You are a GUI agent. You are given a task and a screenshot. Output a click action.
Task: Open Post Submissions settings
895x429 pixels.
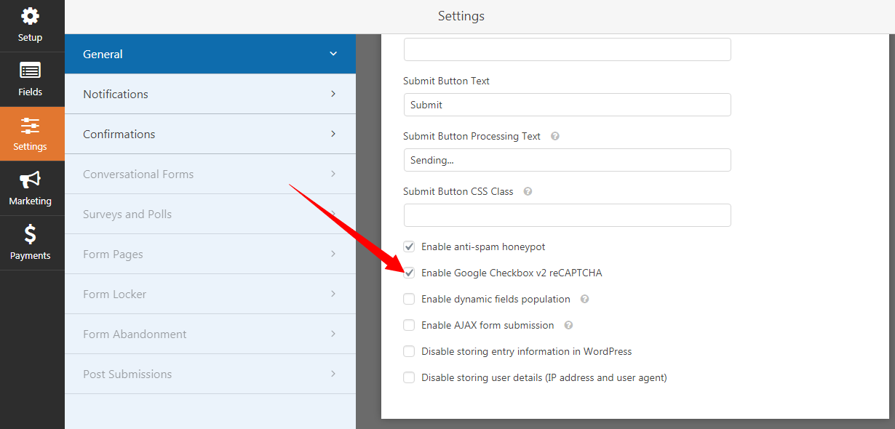pos(210,374)
